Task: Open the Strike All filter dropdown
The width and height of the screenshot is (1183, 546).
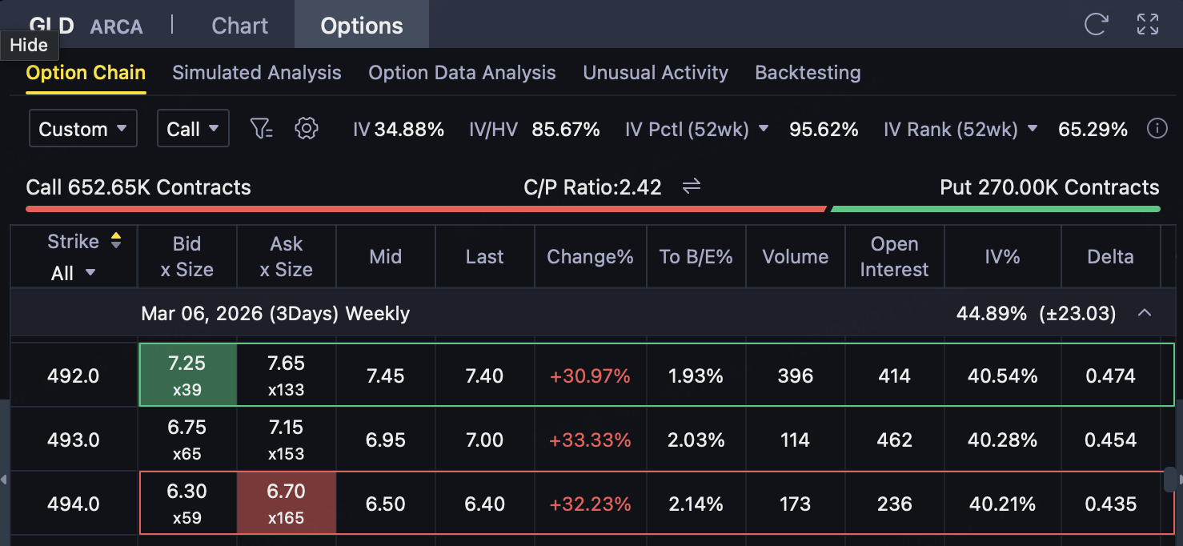Action: [73, 273]
